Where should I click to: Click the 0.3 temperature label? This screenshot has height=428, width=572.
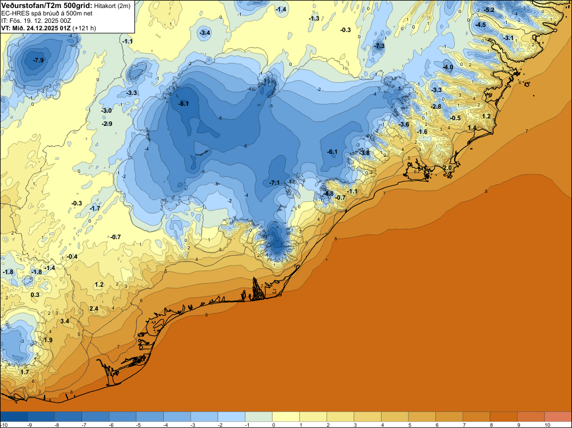[x=35, y=295]
